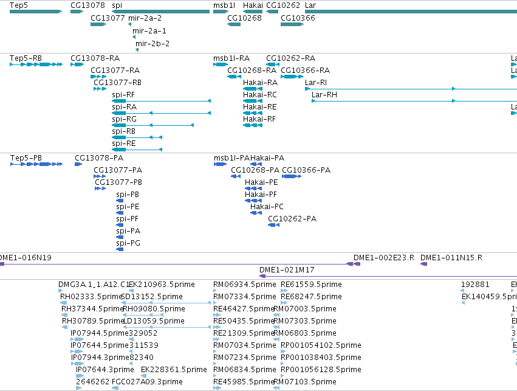The height and width of the screenshot is (391, 517).
Task: Click the EK228361.5prime EST
Action: point(143,375)
